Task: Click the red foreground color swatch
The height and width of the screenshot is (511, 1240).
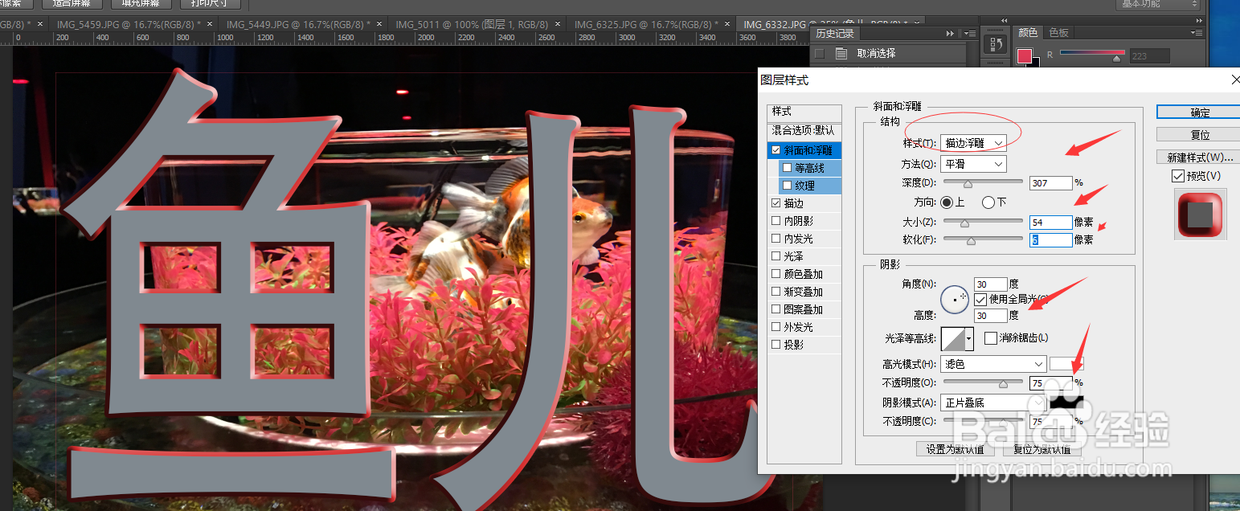Action: point(1025,56)
